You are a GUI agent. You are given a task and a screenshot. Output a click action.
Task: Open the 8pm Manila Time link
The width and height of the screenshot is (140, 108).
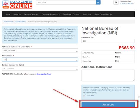(x=44, y=74)
